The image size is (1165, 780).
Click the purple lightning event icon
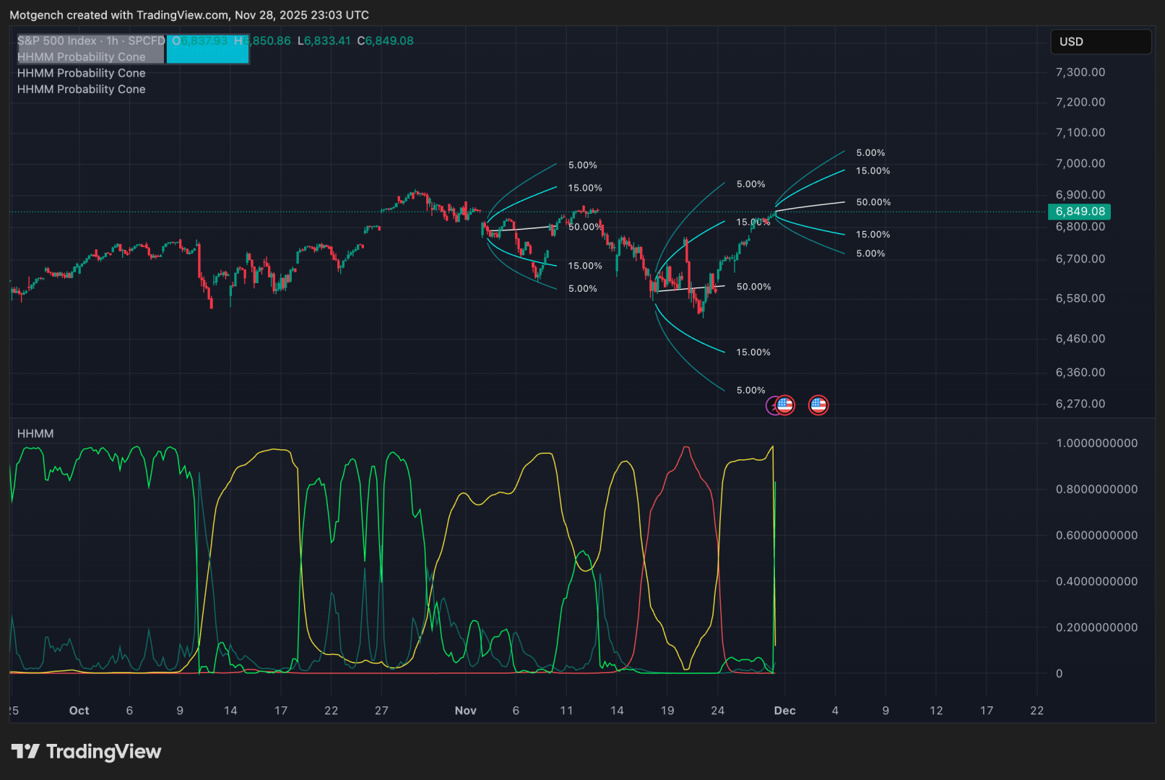771,405
